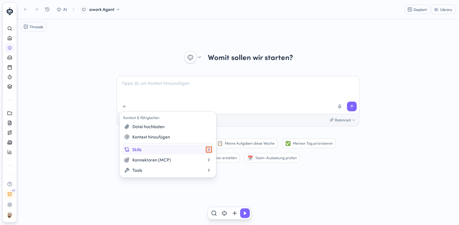Activate the microphone voice input
The width and height of the screenshot is (459, 225).
click(340, 106)
